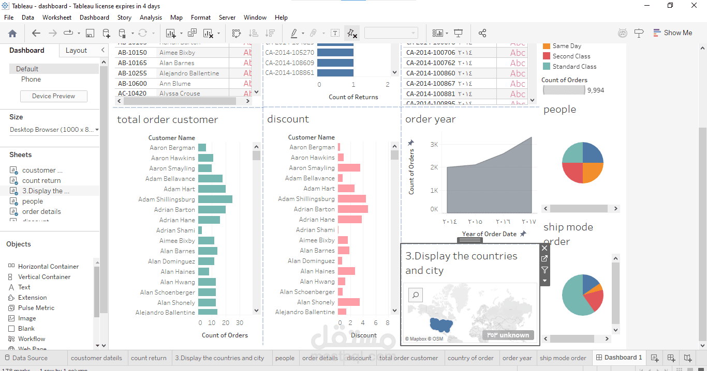Click the 353 unknown indicator on map
Image resolution: width=707 pixels, height=371 pixels.
click(x=508, y=335)
